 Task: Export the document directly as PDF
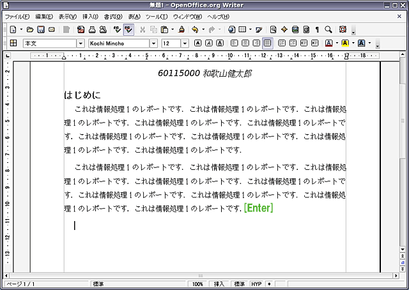(81, 29)
